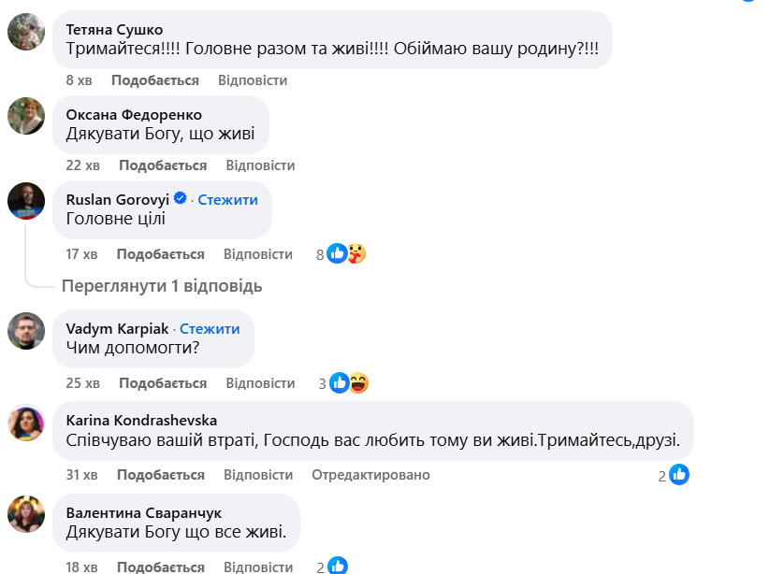Show edit history via Отредактировано
The height and width of the screenshot is (574, 784).
pos(370,475)
